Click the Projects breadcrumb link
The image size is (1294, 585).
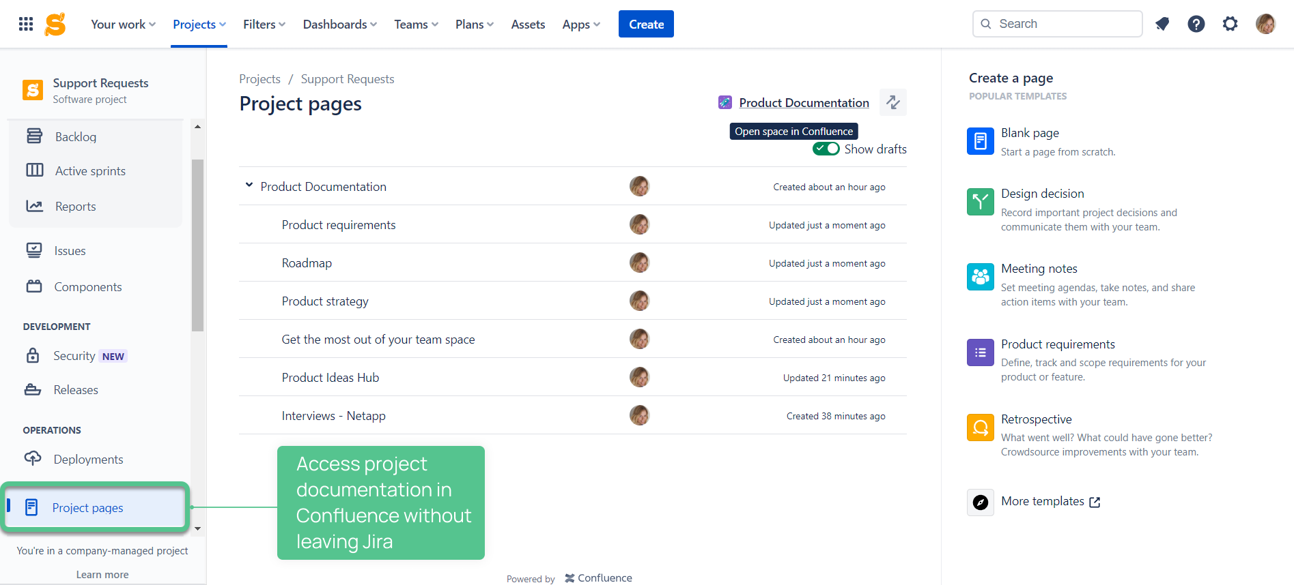pos(259,79)
